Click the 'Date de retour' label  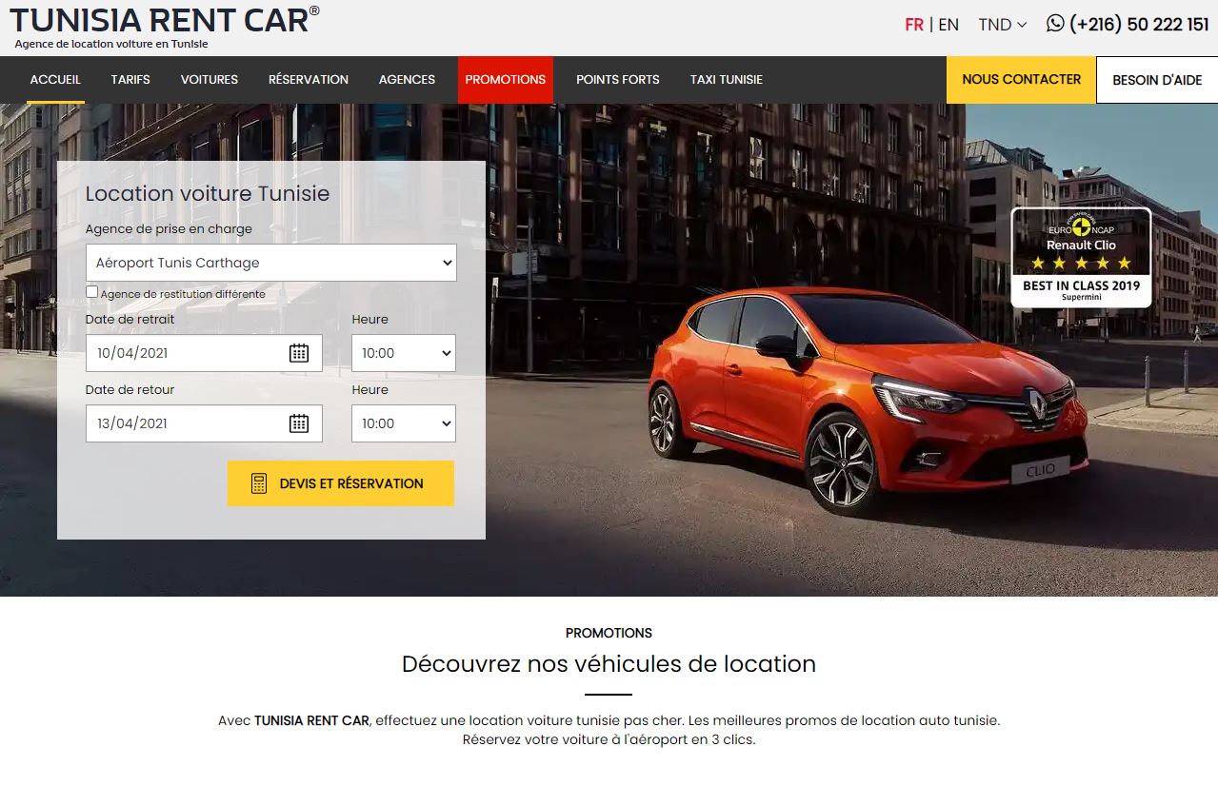[x=130, y=389]
